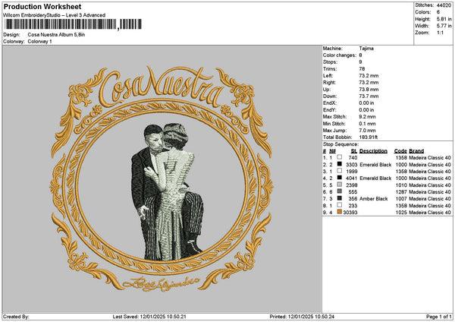Click the white swatch beside stitch count 233
This screenshot has width=455, height=322.
(x=339, y=205)
